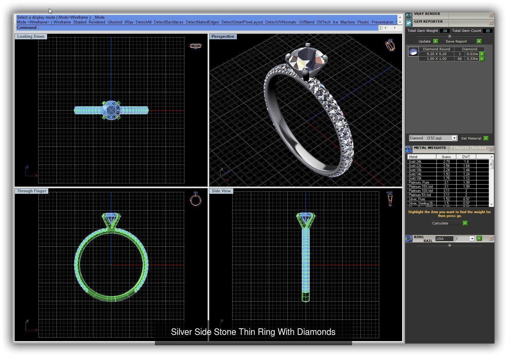Highlight the Silver, Sterling row
Screen dimensions: 507x356
point(448,203)
